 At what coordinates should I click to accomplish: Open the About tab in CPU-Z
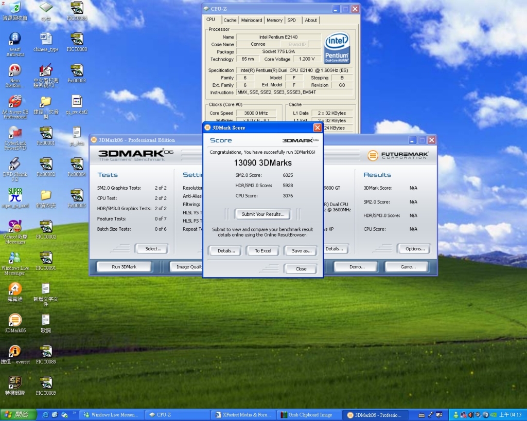click(311, 20)
